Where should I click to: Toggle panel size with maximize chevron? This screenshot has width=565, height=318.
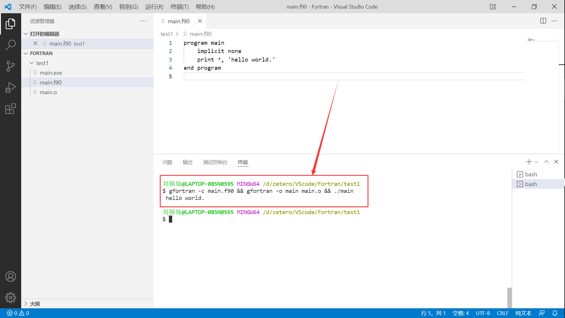point(546,162)
